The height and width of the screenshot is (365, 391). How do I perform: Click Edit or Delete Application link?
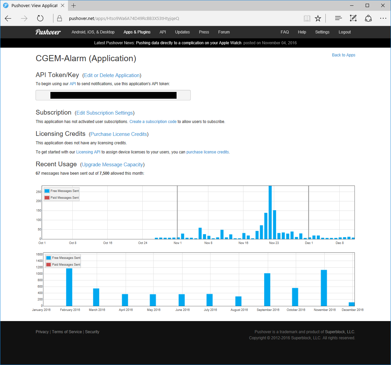coord(112,75)
